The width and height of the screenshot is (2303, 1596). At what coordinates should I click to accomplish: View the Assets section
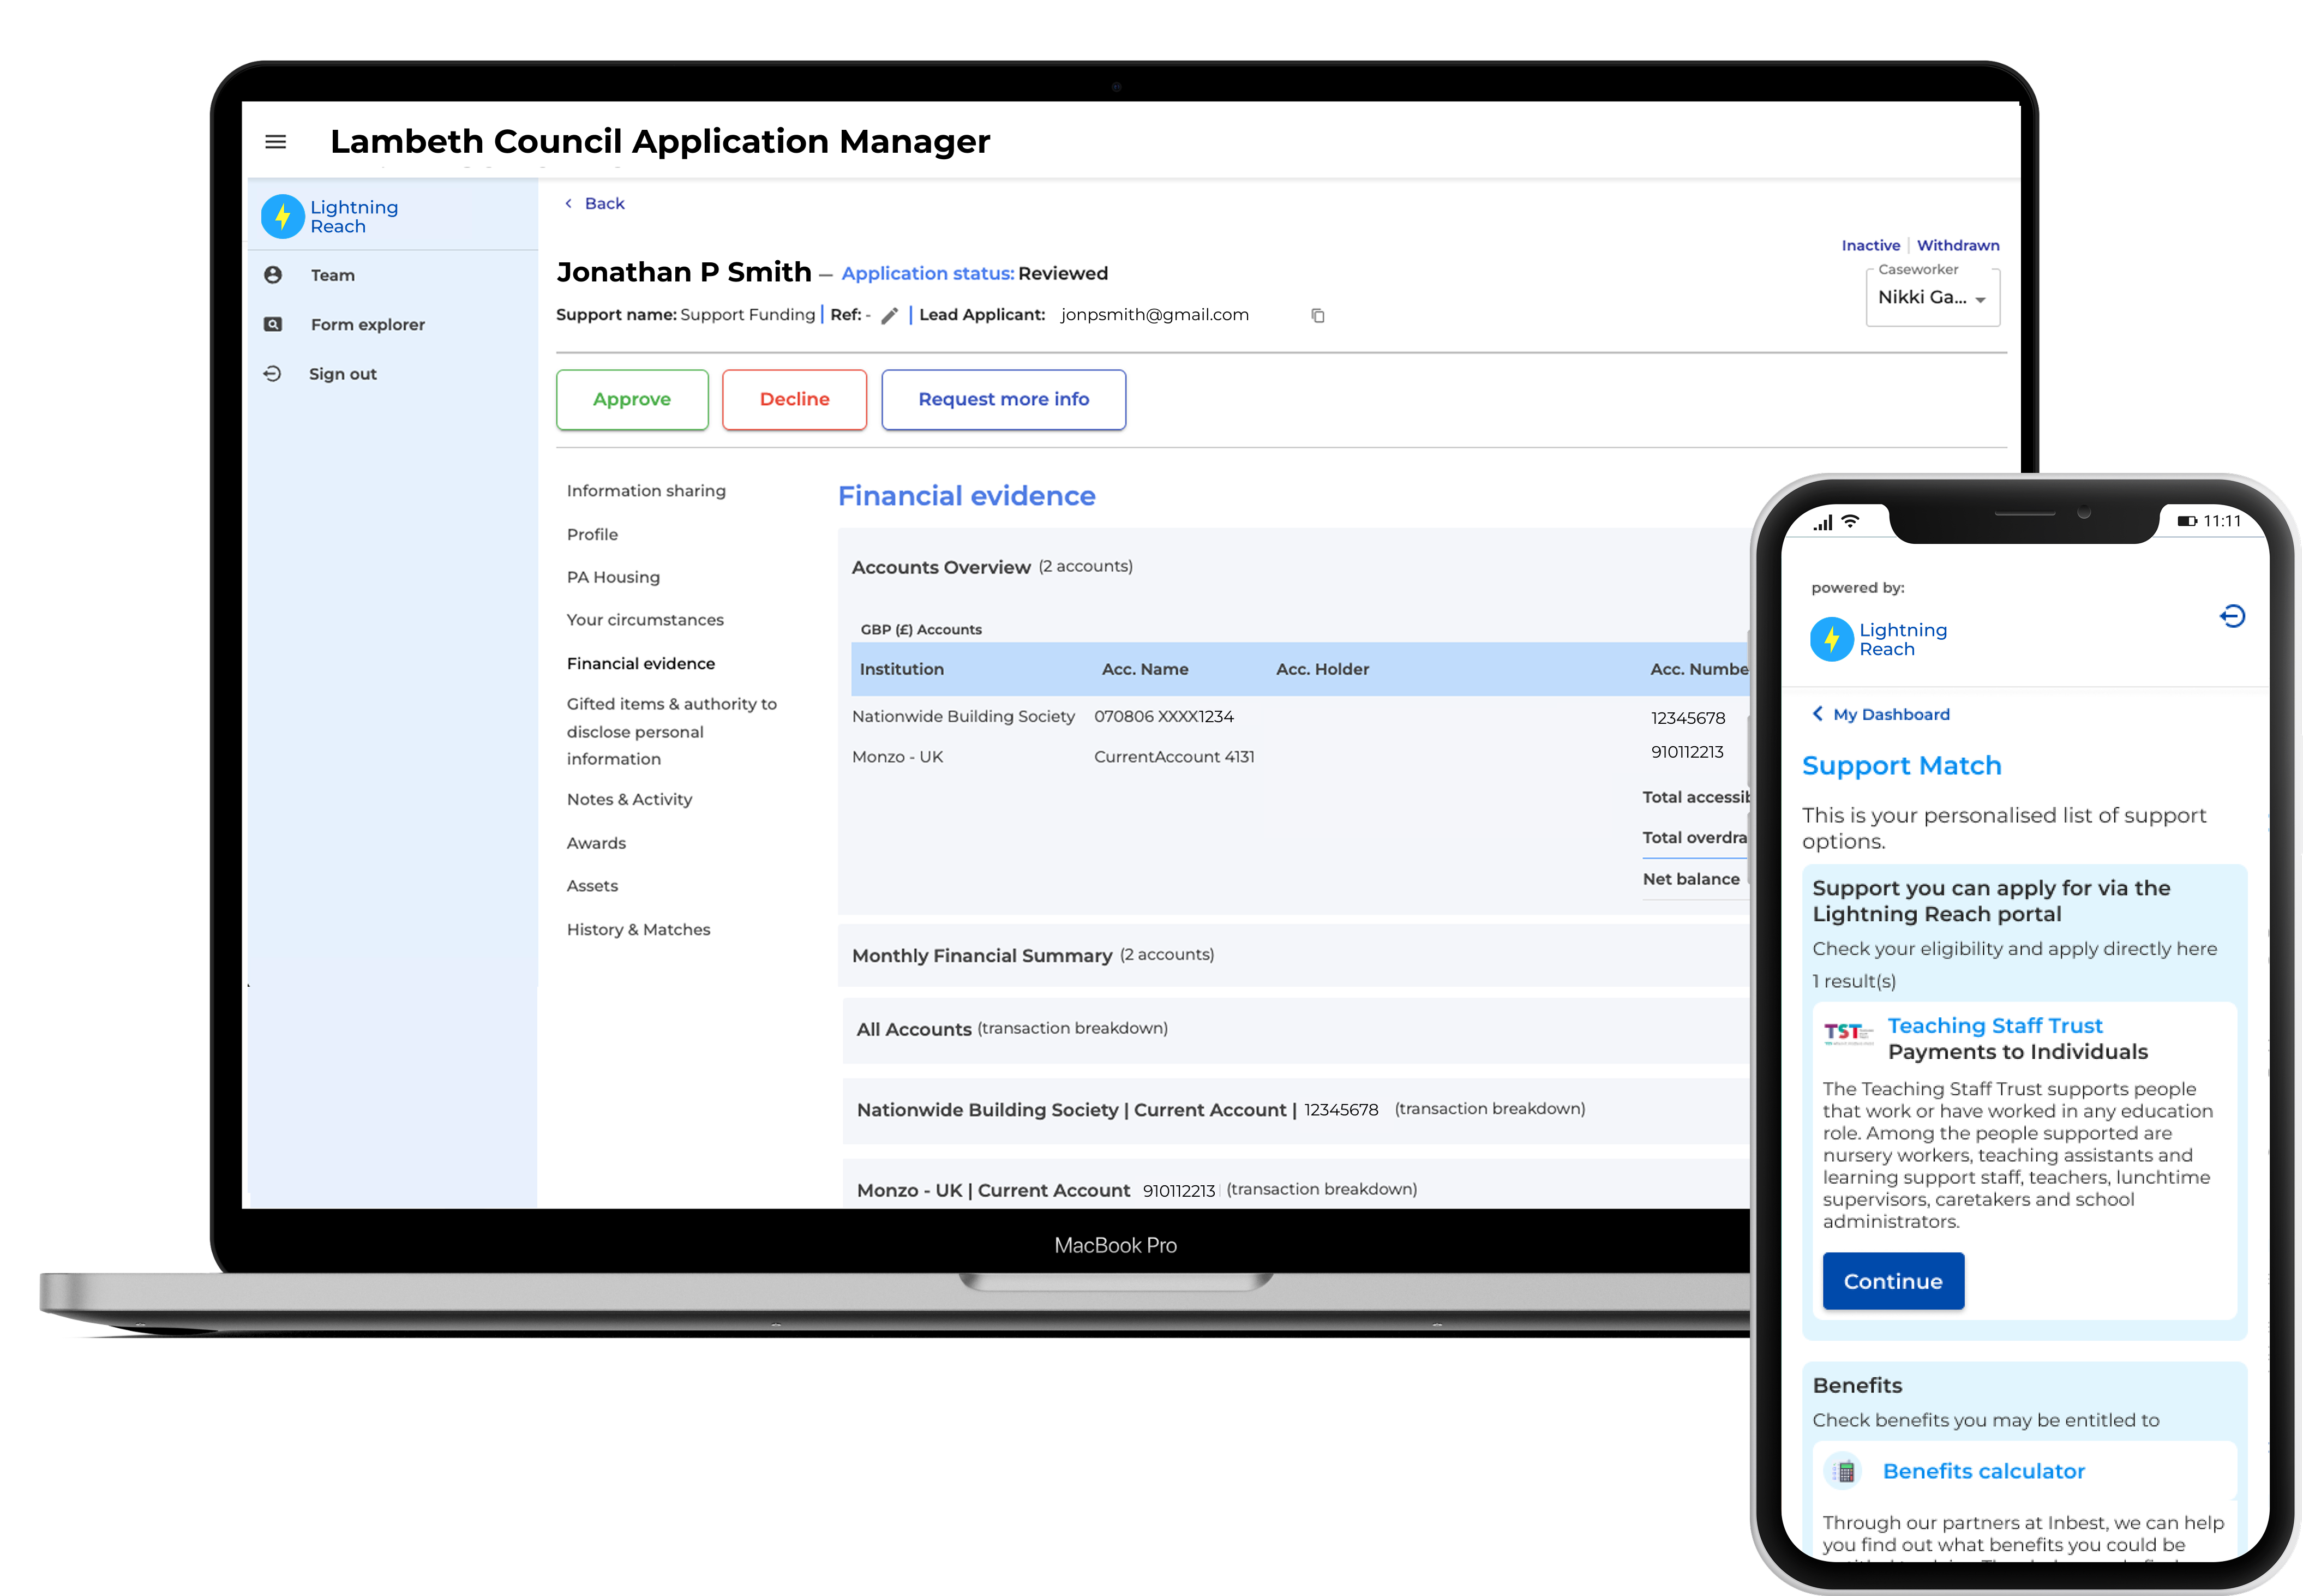click(592, 886)
